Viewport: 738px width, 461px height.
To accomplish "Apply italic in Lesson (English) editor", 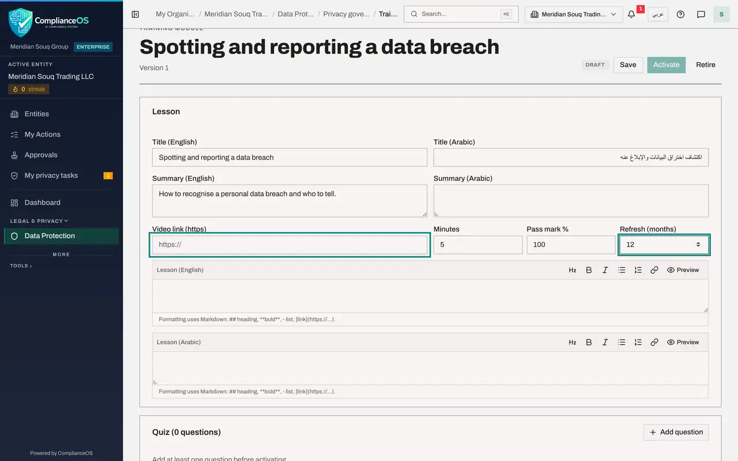I will coord(605,270).
